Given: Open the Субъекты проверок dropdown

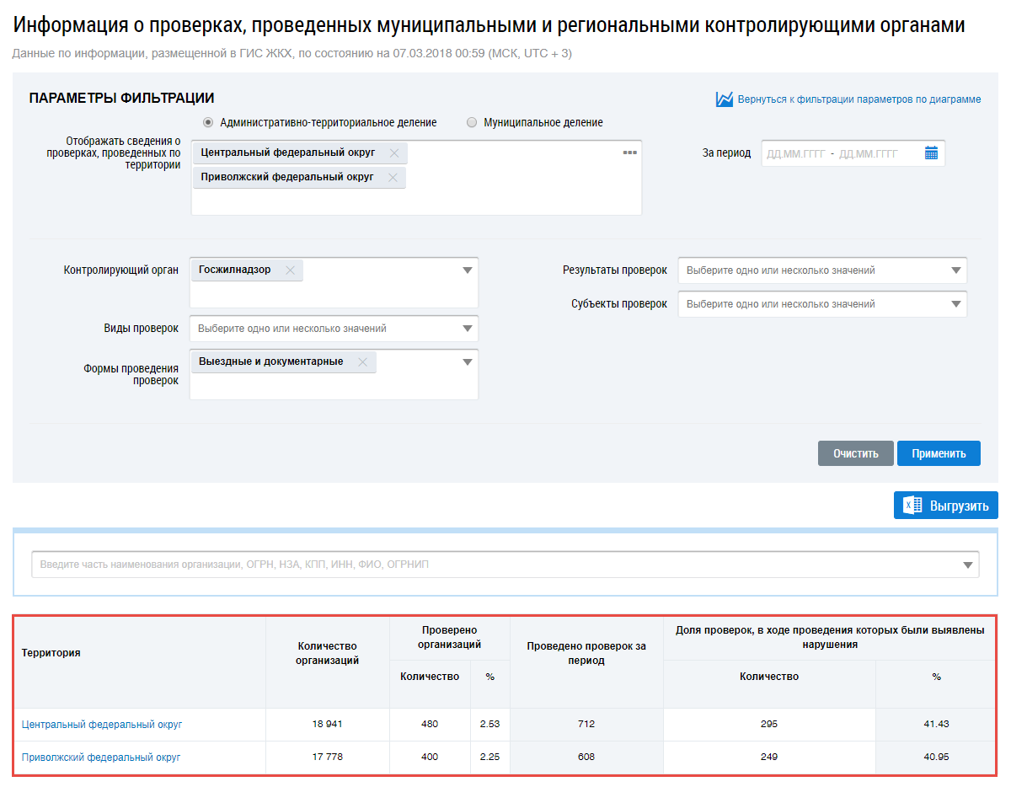Looking at the screenshot, I should pos(955,304).
